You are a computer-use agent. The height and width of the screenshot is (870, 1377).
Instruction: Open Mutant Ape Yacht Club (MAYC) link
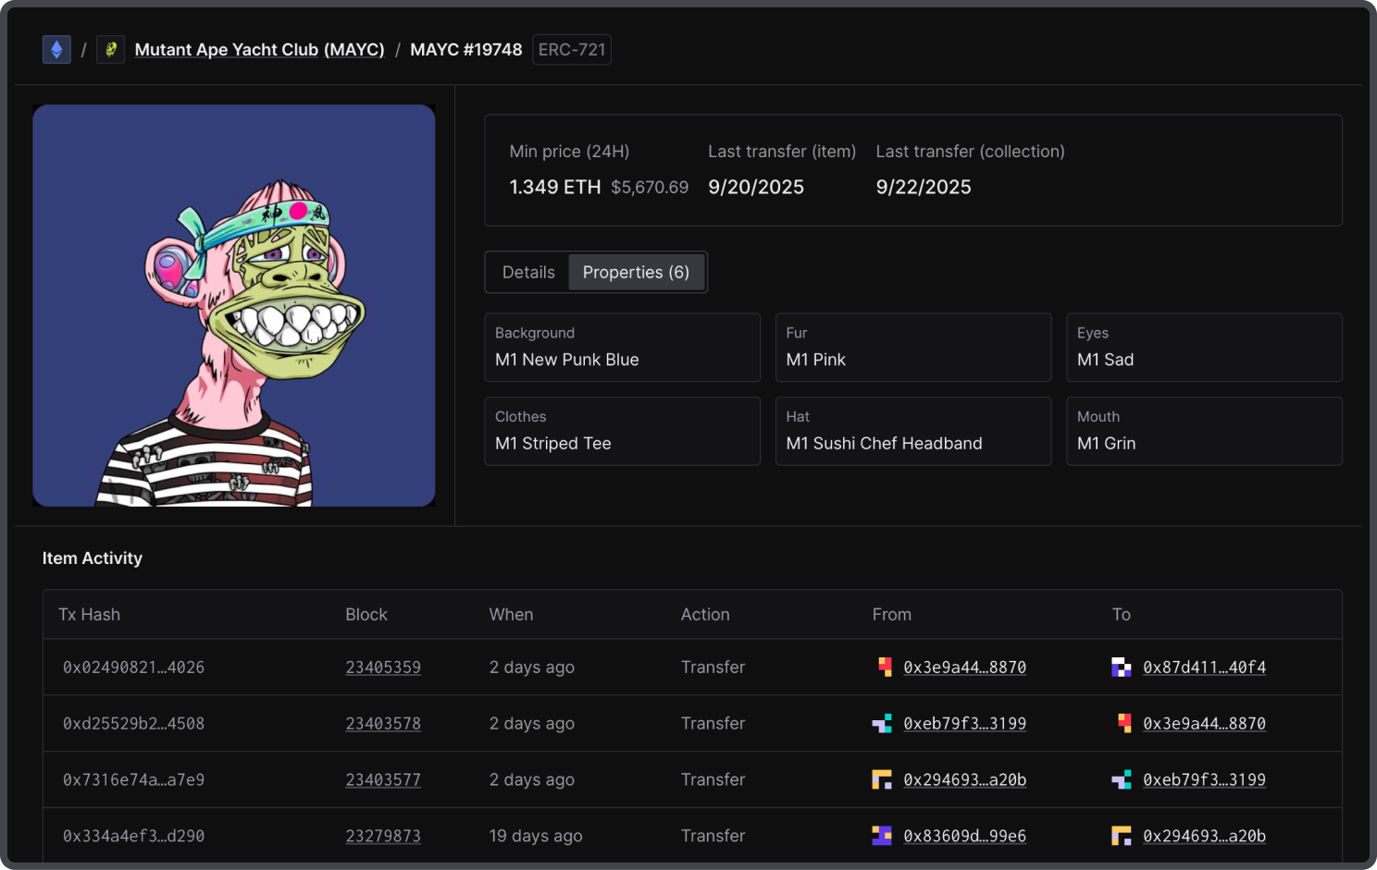click(259, 50)
